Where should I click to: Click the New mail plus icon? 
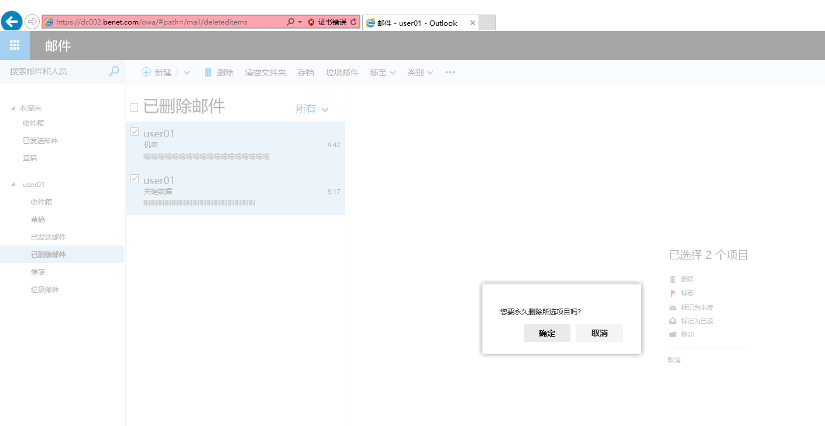[146, 72]
